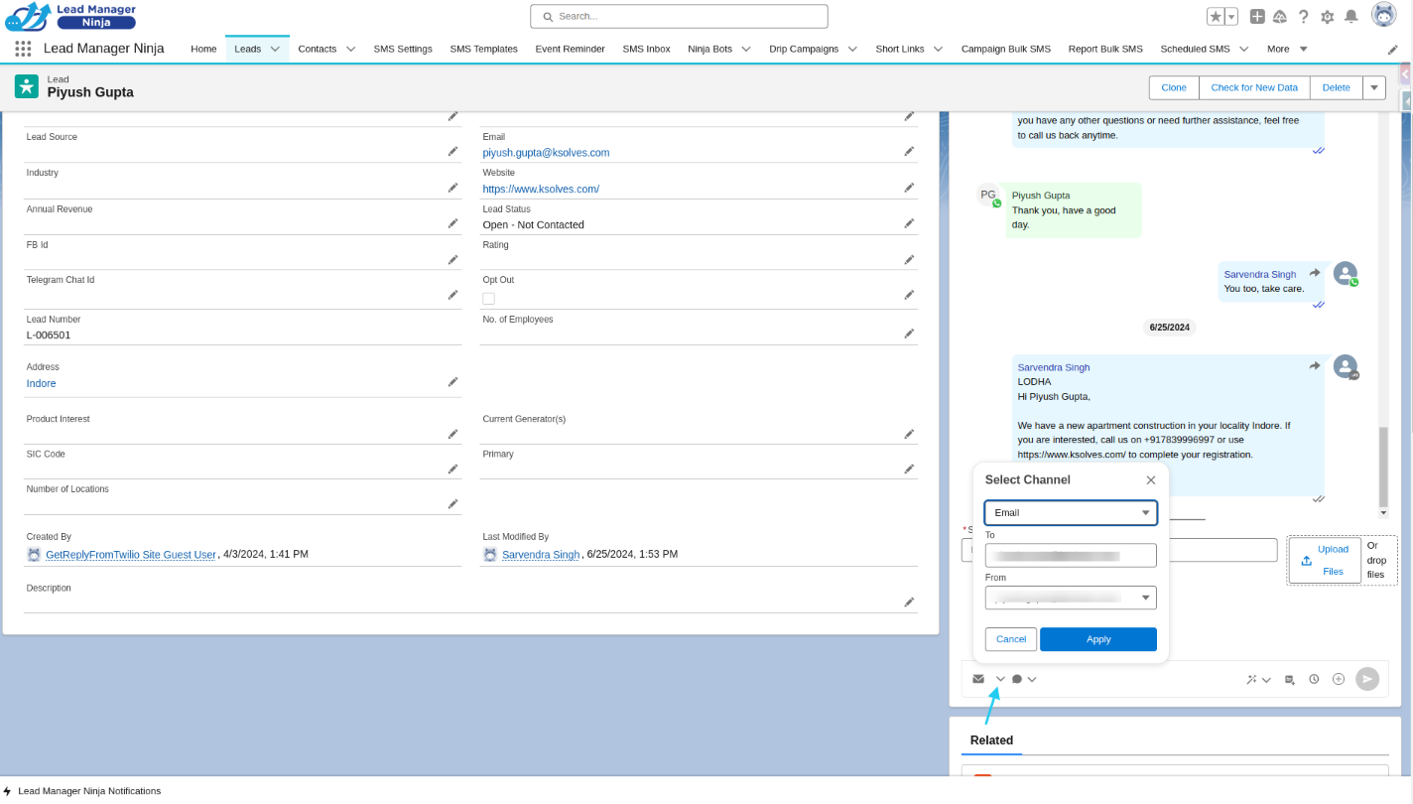Expand the Drip Campaigns chevron
The width and height of the screenshot is (1413, 804).
(852, 49)
